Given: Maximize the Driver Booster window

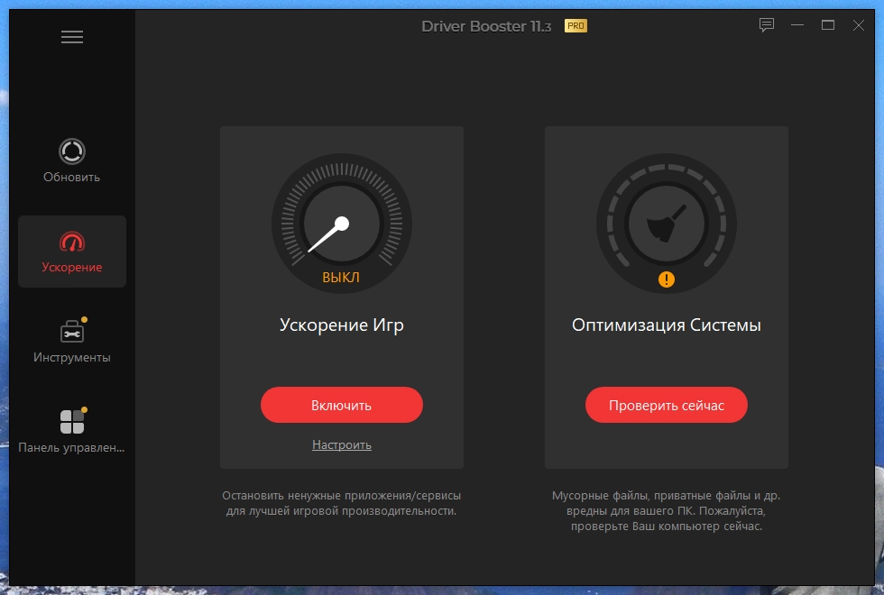Looking at the screenshot, I should [828, 25].
